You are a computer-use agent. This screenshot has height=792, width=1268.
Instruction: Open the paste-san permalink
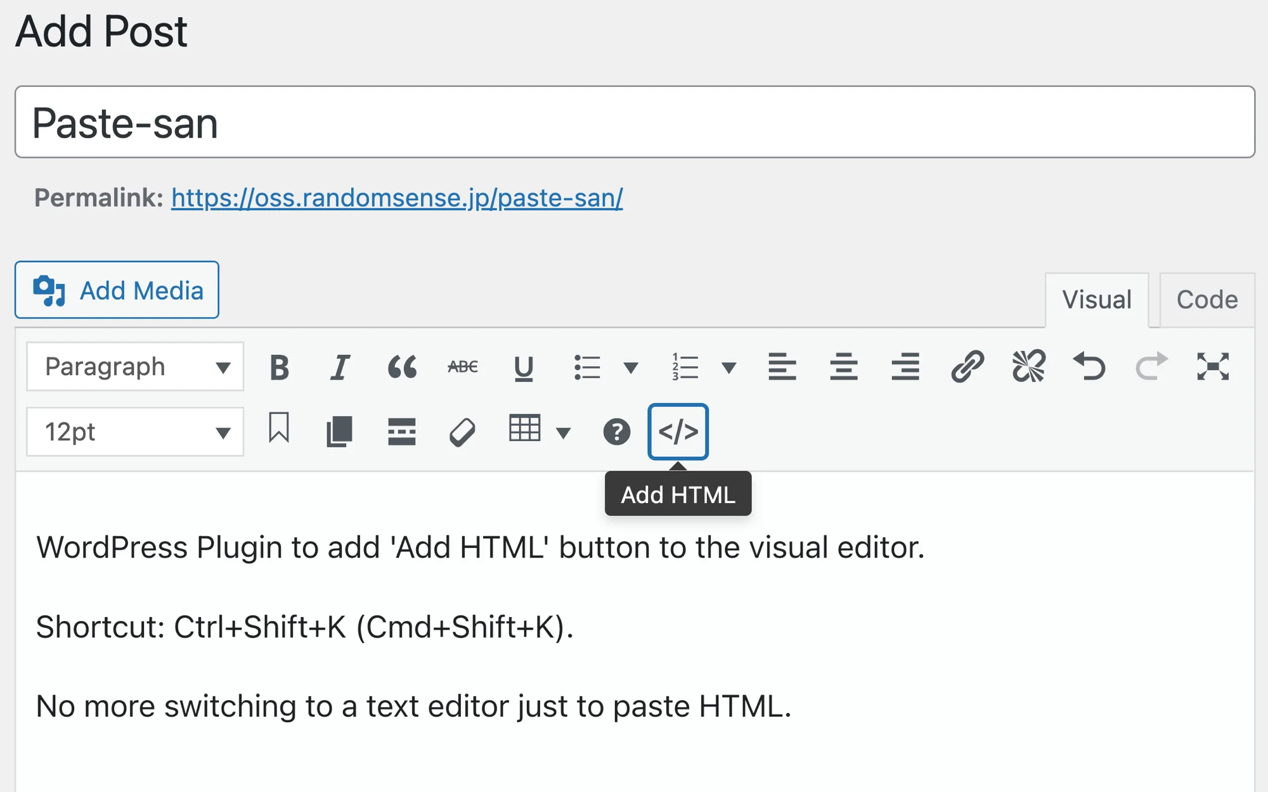(x=396, y=198)
